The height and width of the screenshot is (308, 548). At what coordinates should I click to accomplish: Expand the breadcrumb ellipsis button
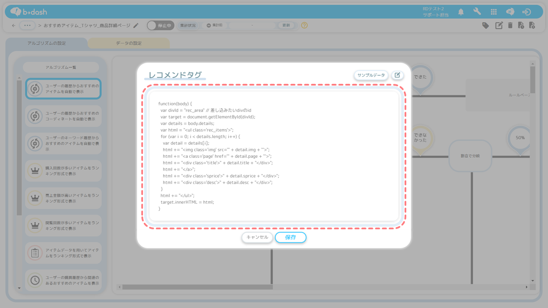point(27,26)
